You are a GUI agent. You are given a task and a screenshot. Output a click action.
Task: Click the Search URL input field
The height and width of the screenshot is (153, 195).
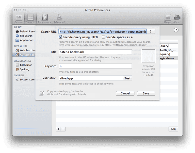(x=103, y=31)
